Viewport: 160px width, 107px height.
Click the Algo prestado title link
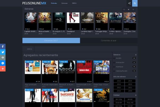pyautogui.click(x=31, y=85)
